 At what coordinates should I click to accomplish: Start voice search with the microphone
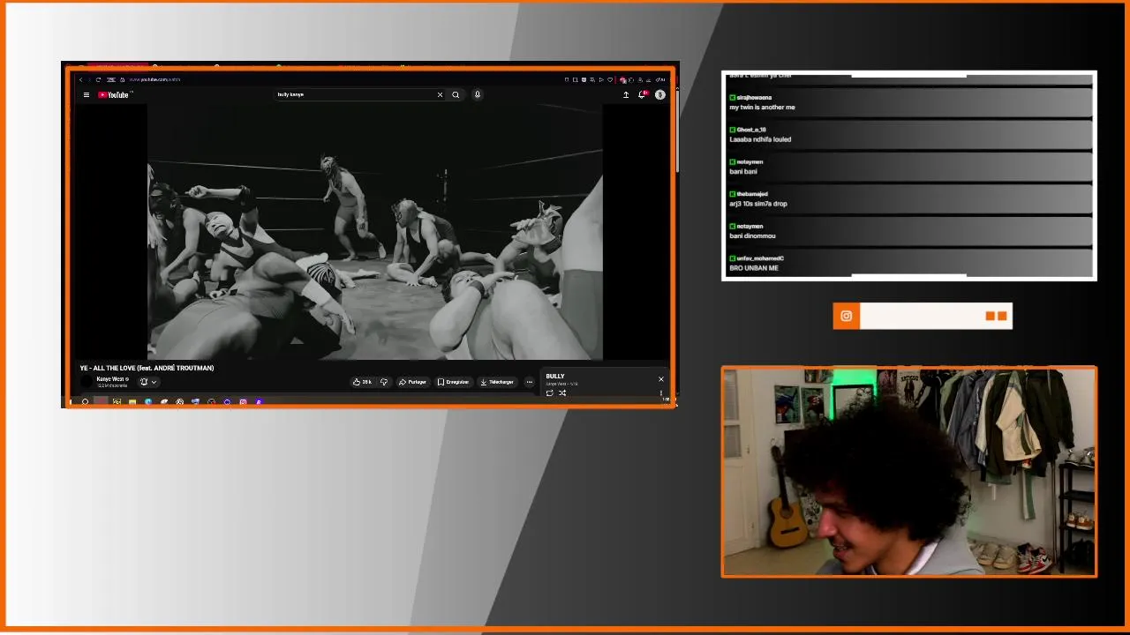(478, 94)
